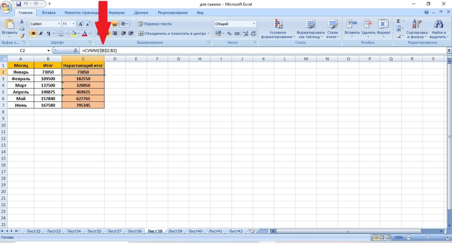452x243 pixels.
Task: Apply borders with the borders icon
Action: [x=61, y=34]
